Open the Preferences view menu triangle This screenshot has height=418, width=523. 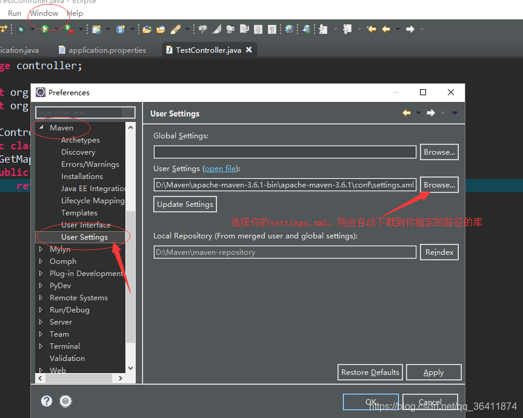(x=455, y=113)
